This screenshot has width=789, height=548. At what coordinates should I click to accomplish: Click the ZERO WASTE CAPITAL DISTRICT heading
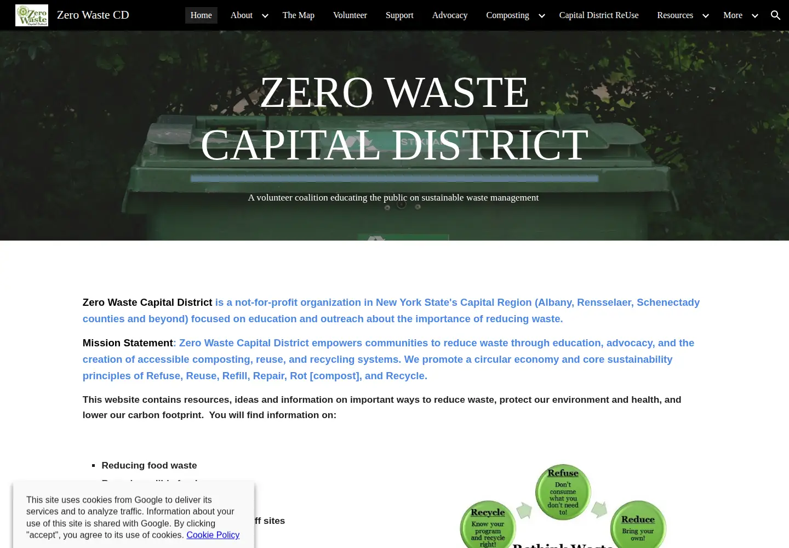coord(395,118)
